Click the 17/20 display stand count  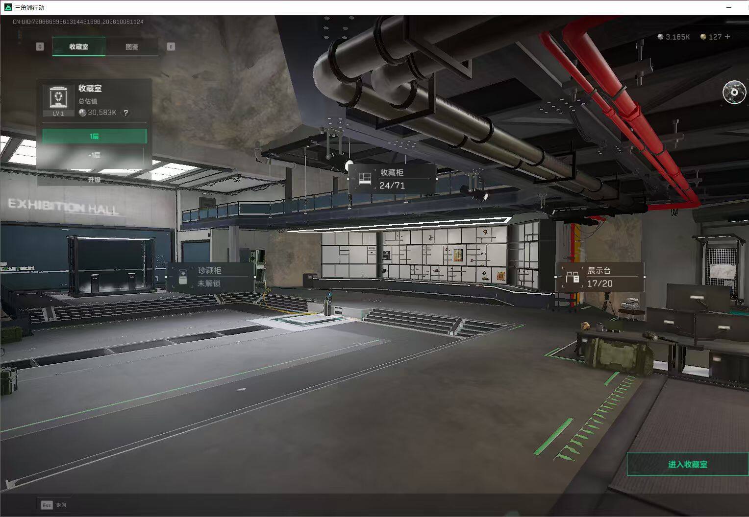point(599,283)
